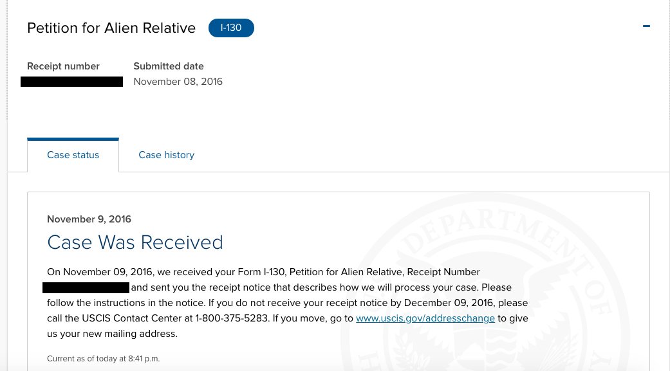Click the 1-800-375-5283 phone number
This screenshot has width=670, height=371.
pyautogui.click(x=232, y=318)
